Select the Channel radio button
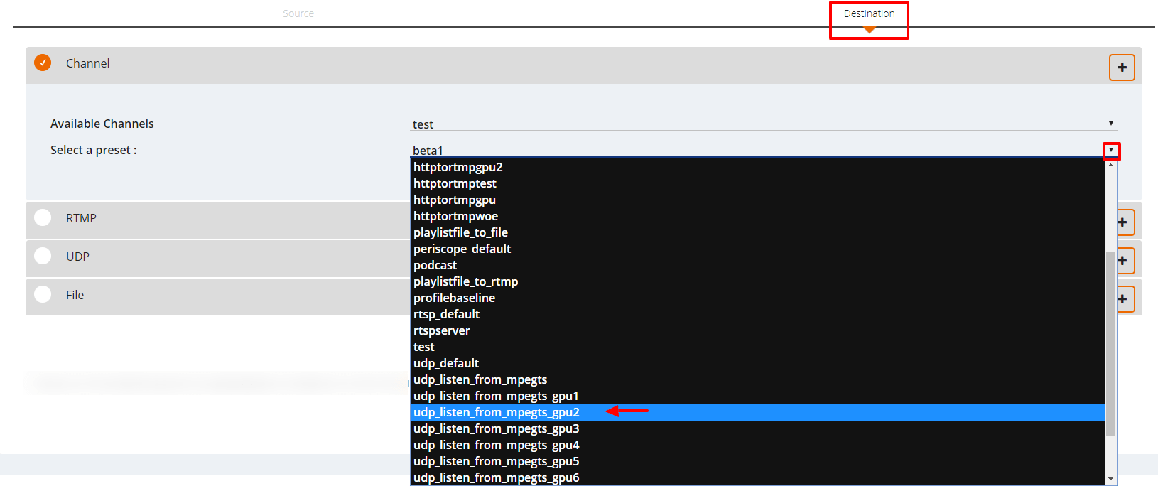 [x=43, y=63]
